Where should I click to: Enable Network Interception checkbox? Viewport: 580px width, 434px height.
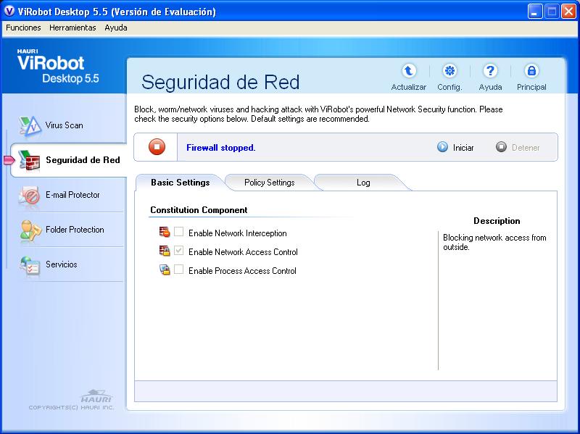click(178, 232)
